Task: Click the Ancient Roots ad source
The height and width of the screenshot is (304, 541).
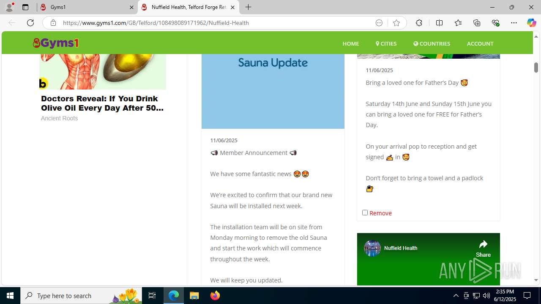Action: (x=59, y=118)
